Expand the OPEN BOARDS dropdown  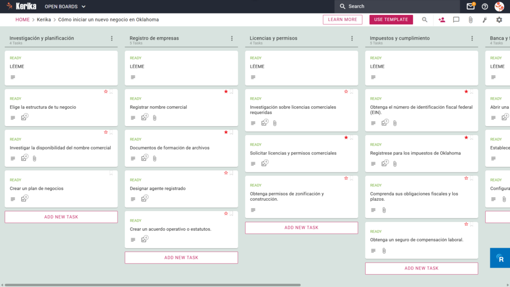coord(65,6)
